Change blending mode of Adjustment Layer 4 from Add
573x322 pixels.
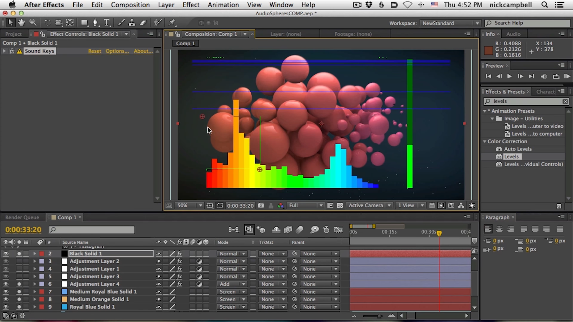[x=232, y=284]
